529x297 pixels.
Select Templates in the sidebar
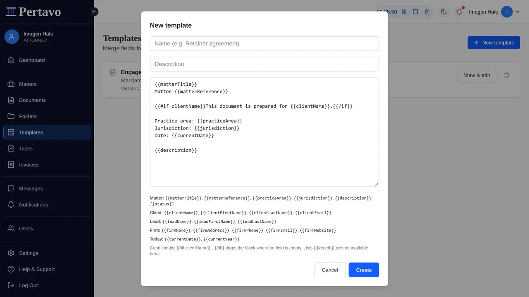(x=47, y=132)
